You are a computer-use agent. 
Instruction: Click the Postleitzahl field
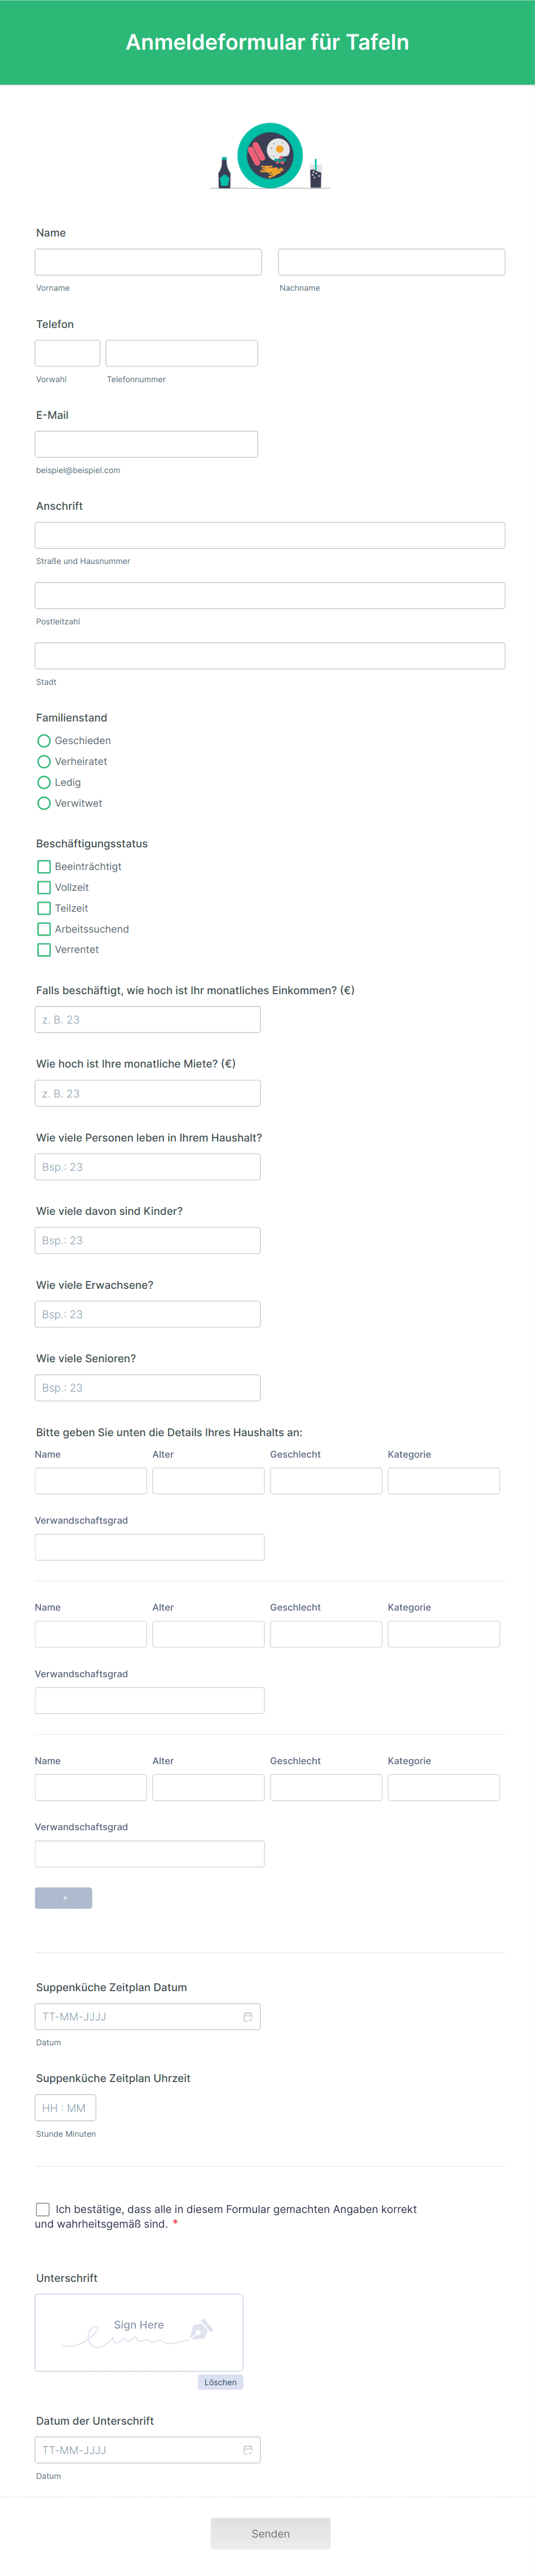click(x=269, y=596)
